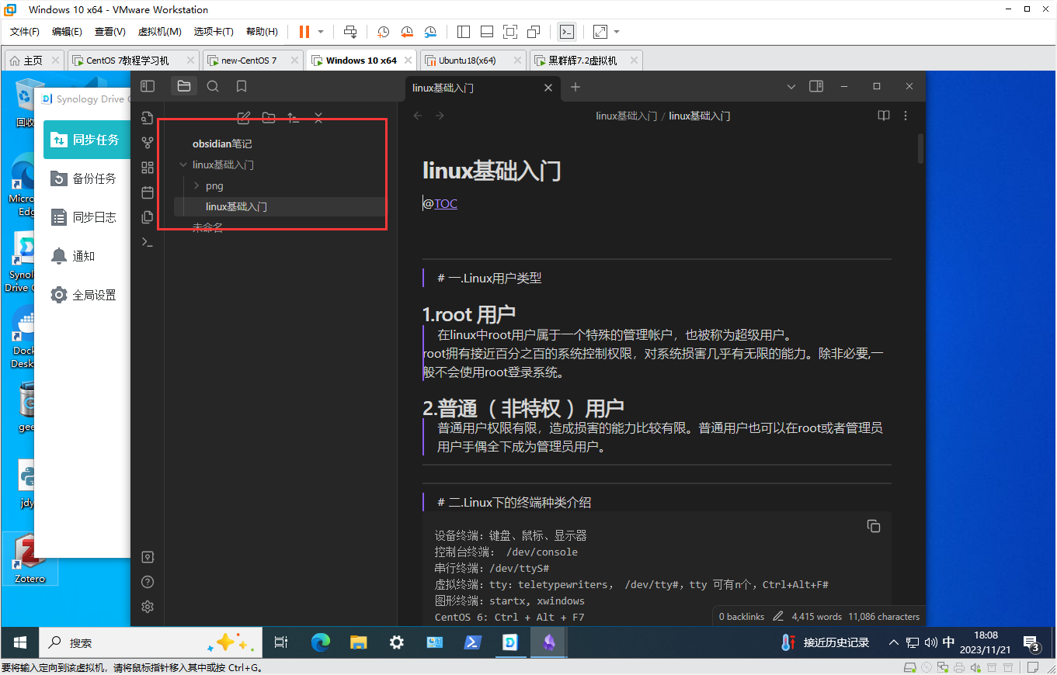Change sort order of the note list
1057x675 pixels.
tap(293, 116)
